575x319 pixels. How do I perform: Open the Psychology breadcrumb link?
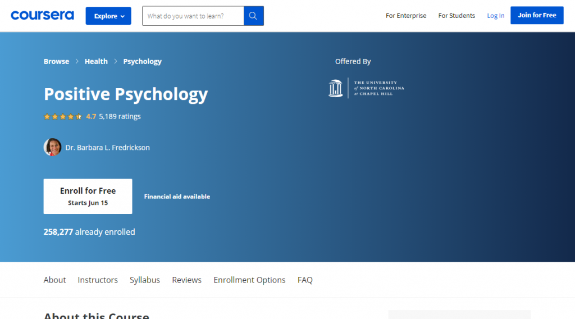(142, 62)
